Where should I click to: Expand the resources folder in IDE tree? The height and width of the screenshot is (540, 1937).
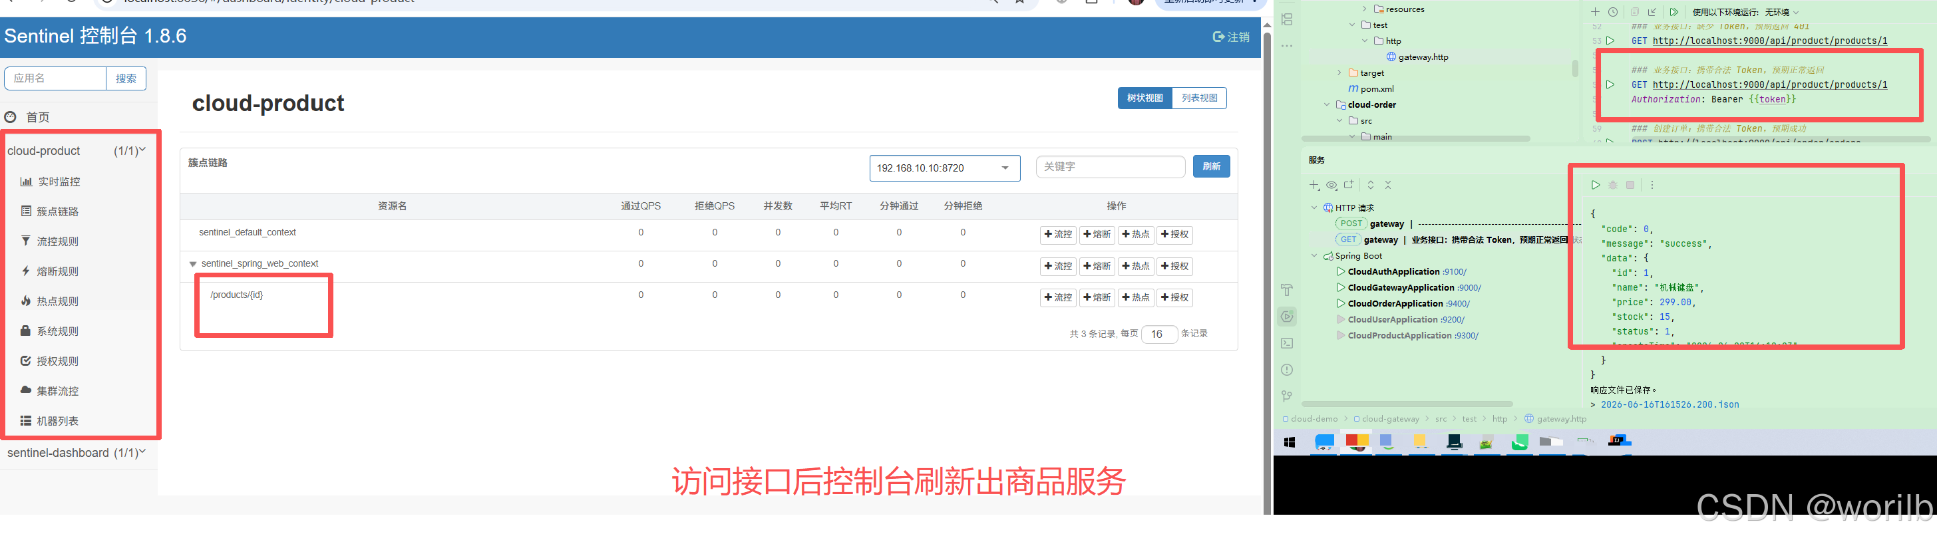click(1365, 9)
